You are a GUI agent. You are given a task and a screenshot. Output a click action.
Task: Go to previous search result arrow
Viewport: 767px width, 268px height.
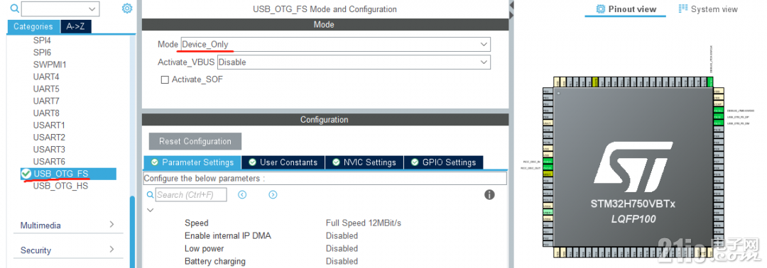(x=242, y=195)
